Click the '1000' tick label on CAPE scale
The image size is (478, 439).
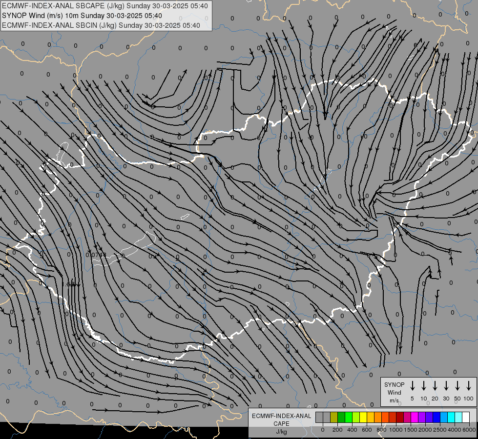396,430
